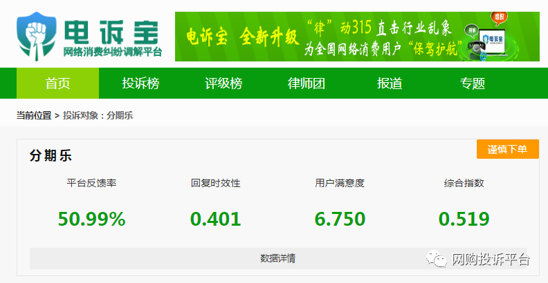Click the 网络消费纠纷调解平台 tagline
This screenshot has height=283, width=548.
pyautogui.click(x=113, y=52)
